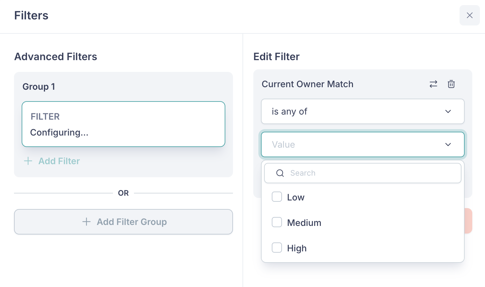Image resolution: width=485 pixels, height=287 pixels.
Task: Select the High option label
Action: (297, 248)
